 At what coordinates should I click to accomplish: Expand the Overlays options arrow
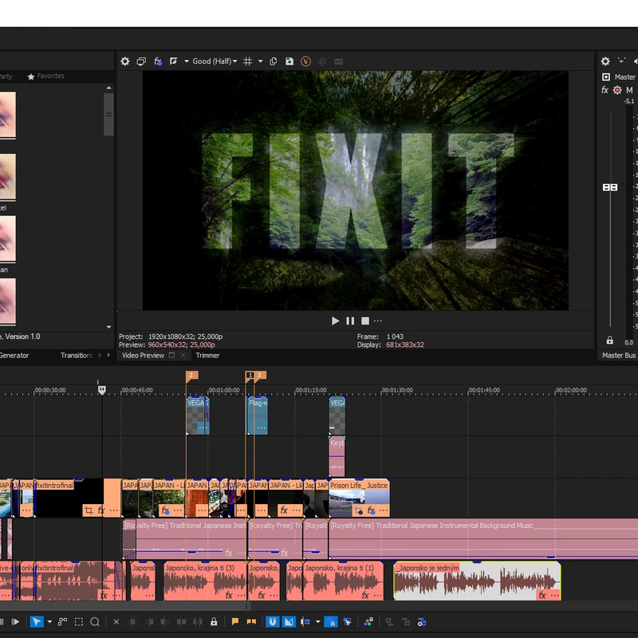point(261,61)
